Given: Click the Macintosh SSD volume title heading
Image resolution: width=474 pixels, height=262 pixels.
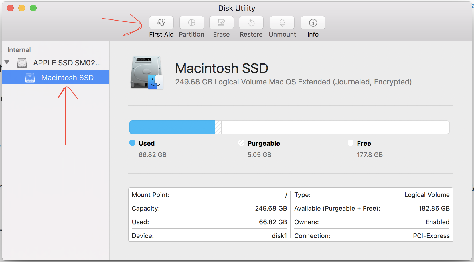Looking at the screenshot, I should point(222,68).
